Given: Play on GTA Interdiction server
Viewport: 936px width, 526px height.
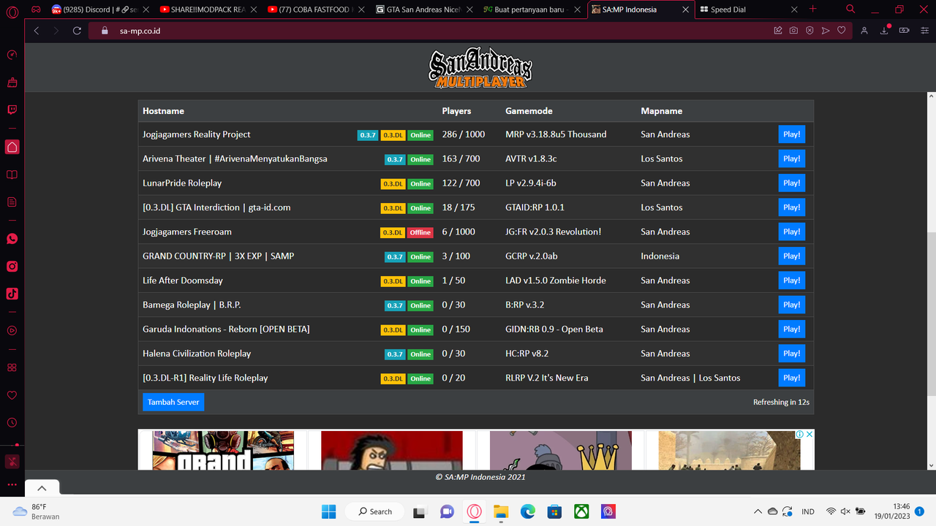Looking at the screenshot, I should coord(791,207).
